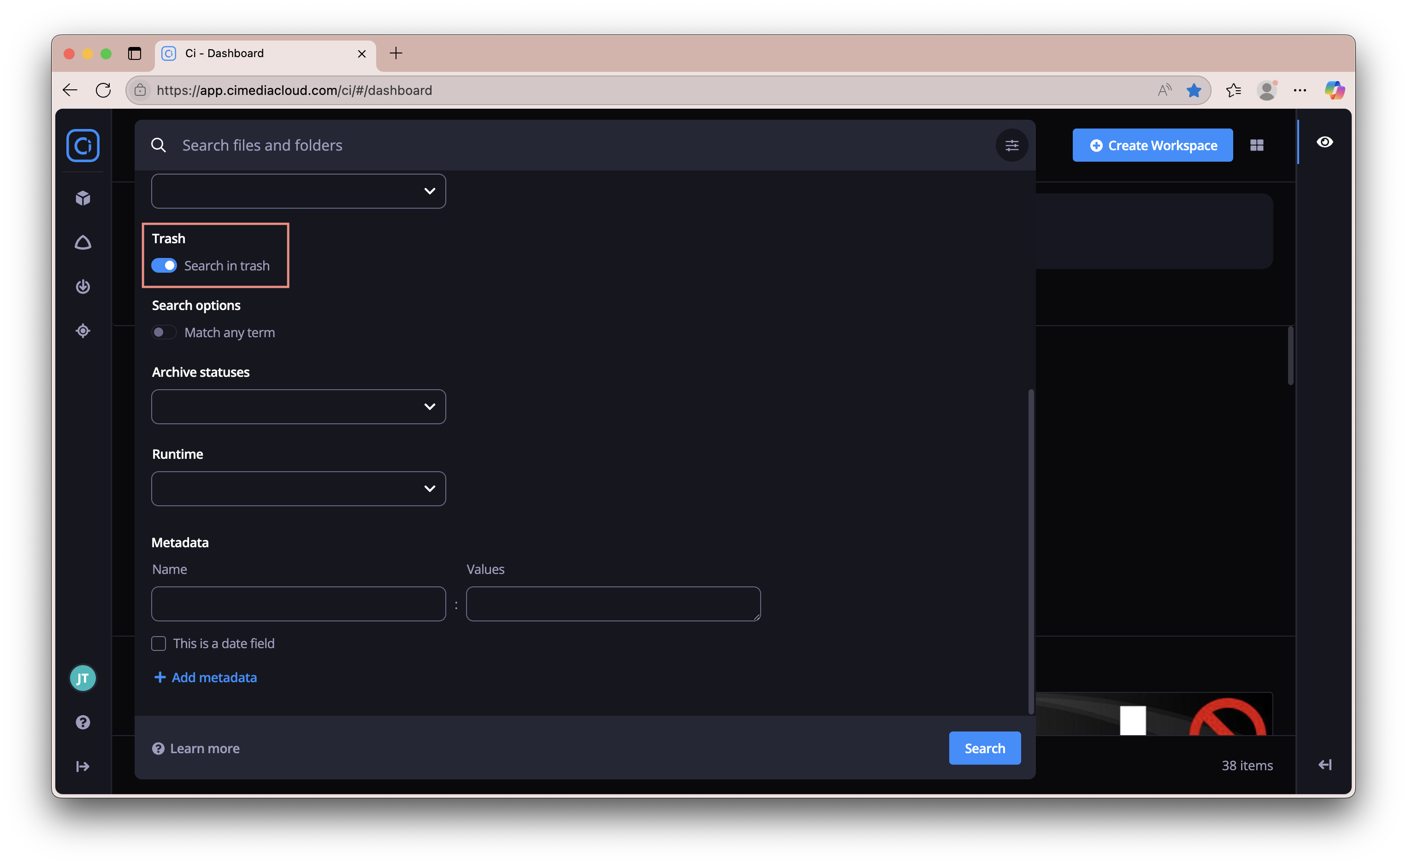Open the triangle-shaped sidebar icon
The height and width of the screenshot is (866, 1407).
coord(83,243)
